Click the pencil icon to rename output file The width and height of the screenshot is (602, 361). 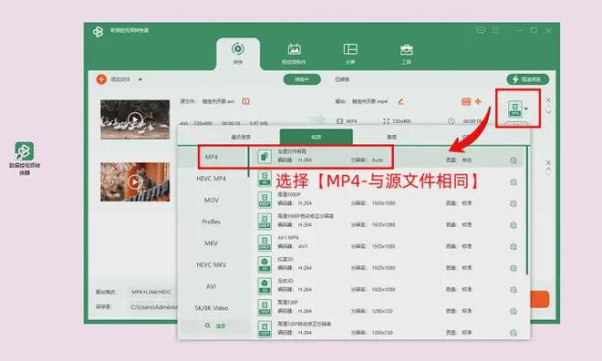point(400,102)
